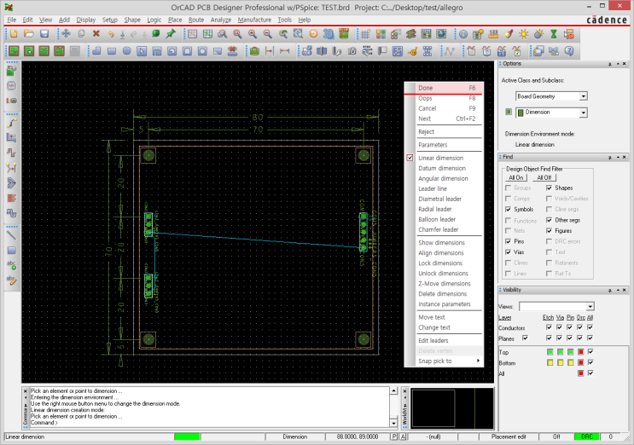Screen dimensions: 634x445
Task: Select Angular dimension in context menu
Action: point(443,178)
